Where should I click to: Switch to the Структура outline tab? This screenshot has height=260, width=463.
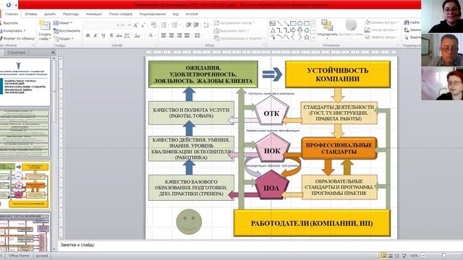click(17, 53)
